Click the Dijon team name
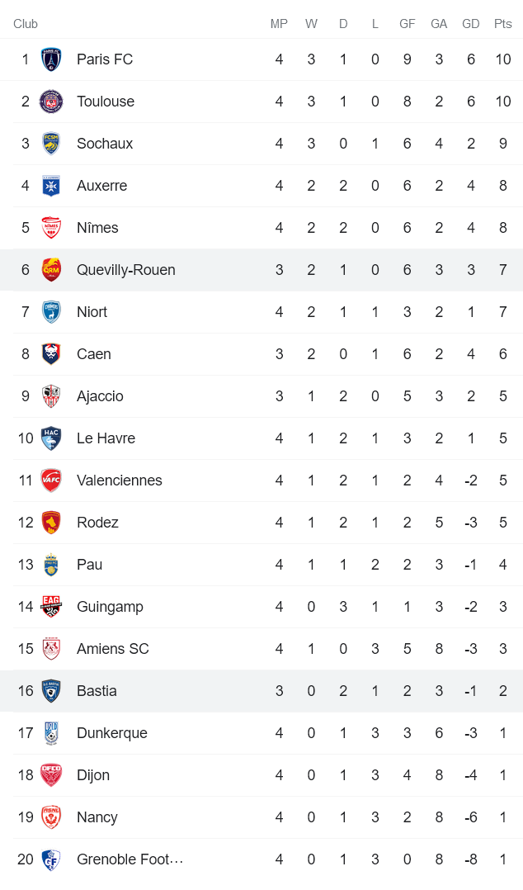Screen dimensions: 523x890 tap(92, 774)
